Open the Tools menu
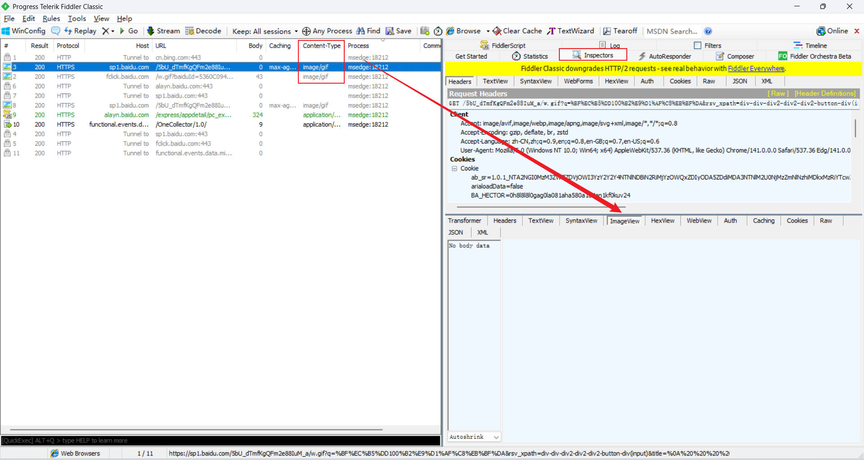The image size is (864, 460). 77,18
